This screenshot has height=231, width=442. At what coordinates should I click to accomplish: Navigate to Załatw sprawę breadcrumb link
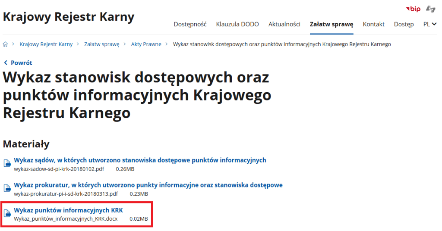coord(101,44)
